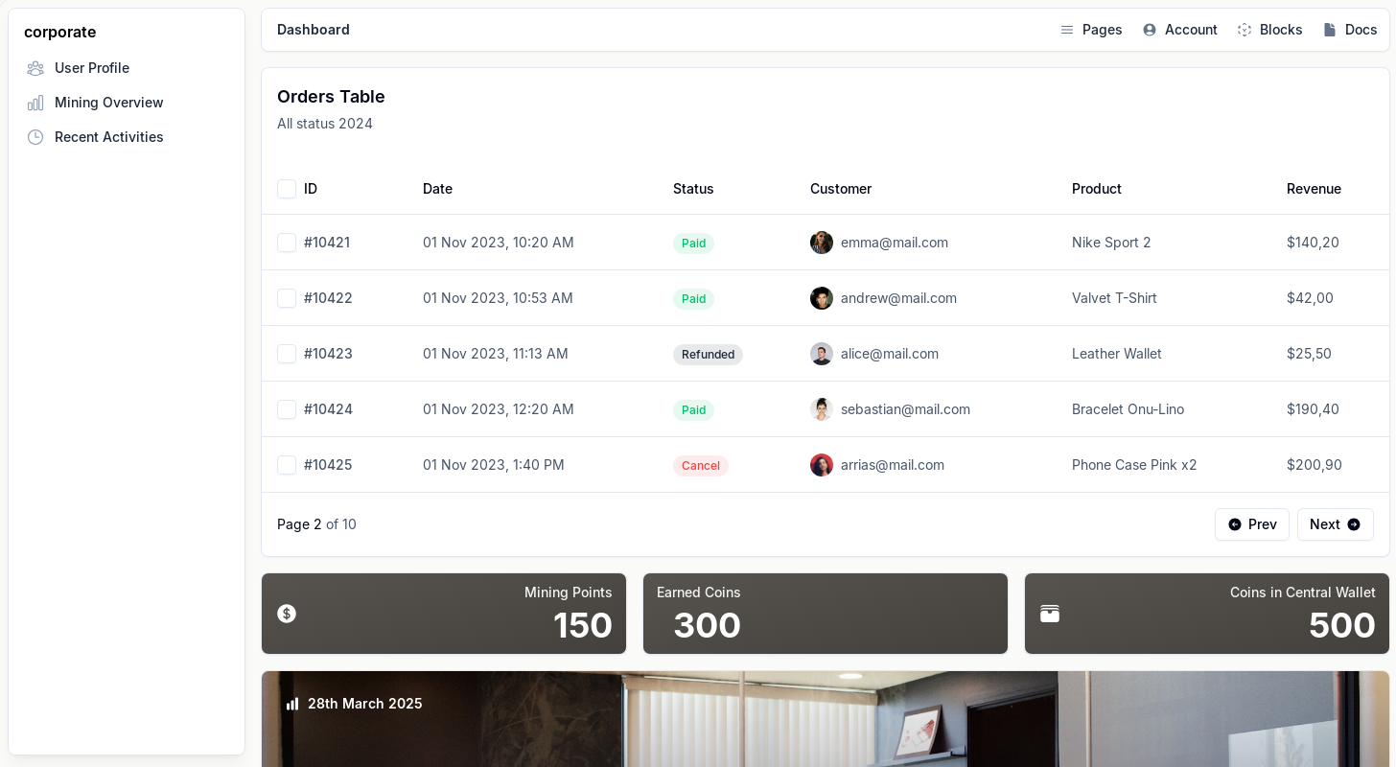Click the chart icon beside 28th March 2025
This screenshot has width=1396, height=767.
click(x=292, y=704)
